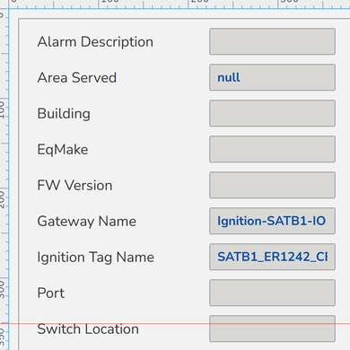This screenshot has height=350, width=350.
Task: Click the Switch Location text field
Action: [x=272, y=328]
